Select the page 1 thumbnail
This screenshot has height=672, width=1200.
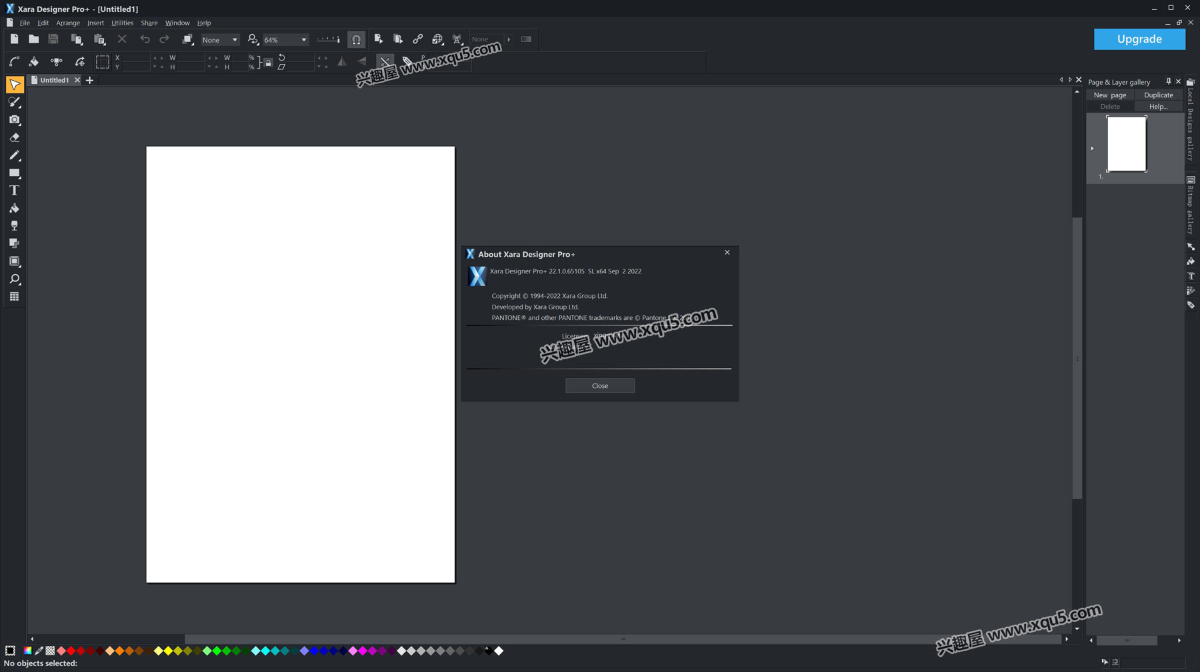click(1127, 143)
